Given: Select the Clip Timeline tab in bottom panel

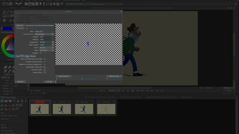Looking at the screenshot, I should (x=11, y=98).
